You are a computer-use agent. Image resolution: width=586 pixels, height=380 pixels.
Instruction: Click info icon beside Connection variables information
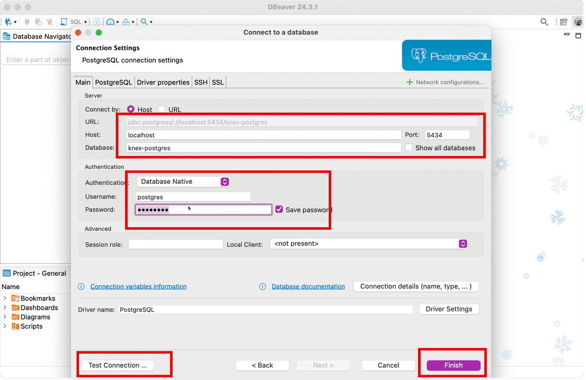point(82,286)
